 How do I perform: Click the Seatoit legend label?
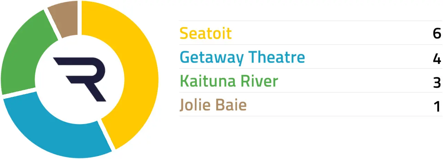tap(206, 34)
